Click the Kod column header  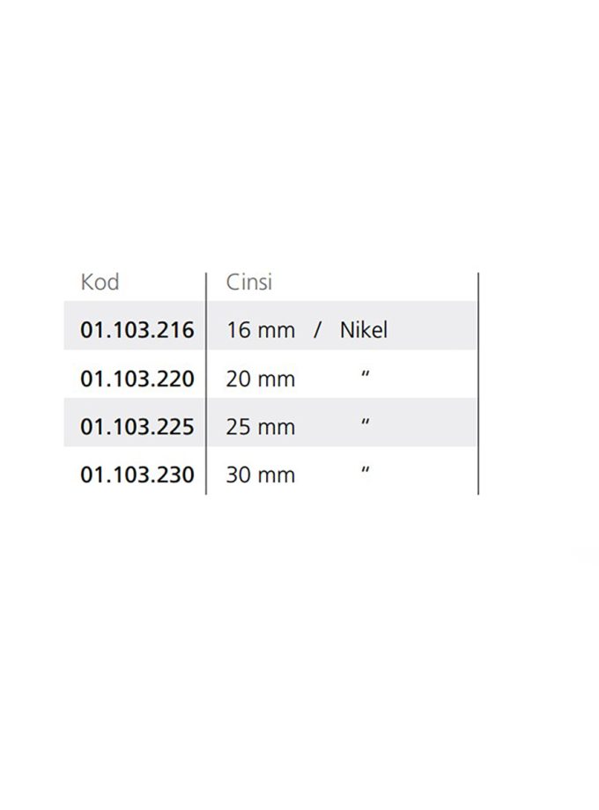[100, 283]
